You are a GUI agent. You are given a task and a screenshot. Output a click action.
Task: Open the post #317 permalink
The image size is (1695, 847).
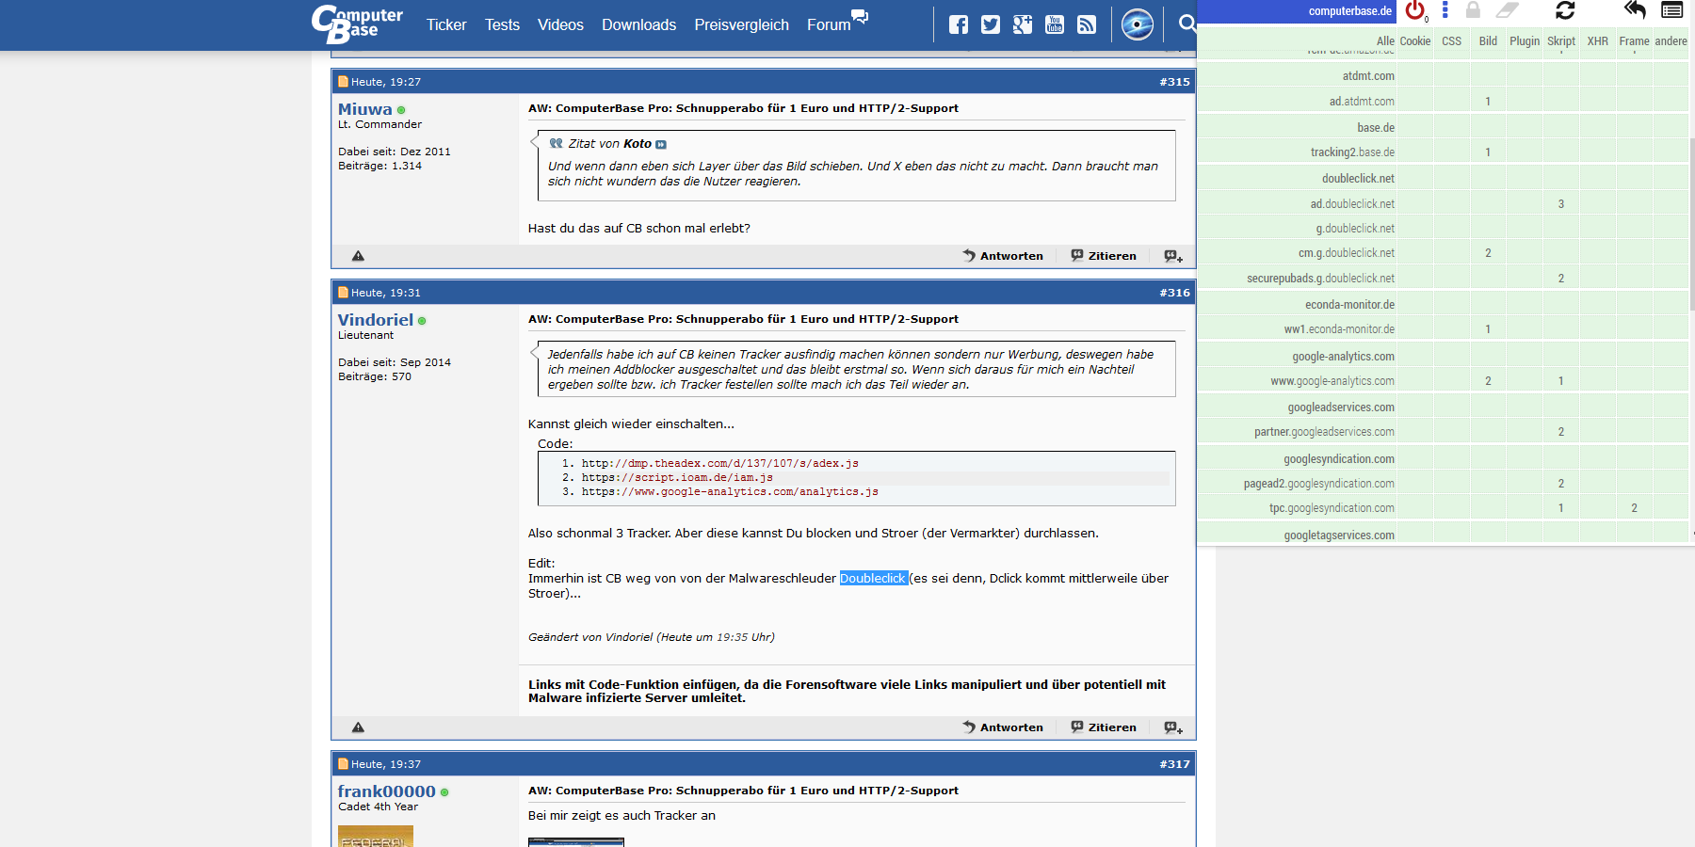[x=1174, y=764]
